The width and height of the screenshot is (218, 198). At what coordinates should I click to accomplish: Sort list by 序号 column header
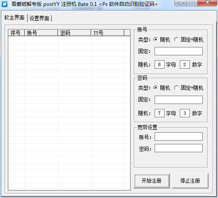[17, 33]
